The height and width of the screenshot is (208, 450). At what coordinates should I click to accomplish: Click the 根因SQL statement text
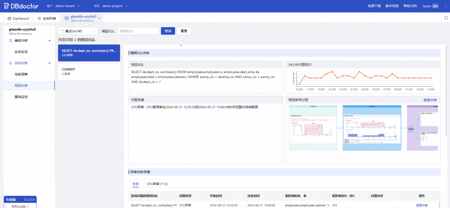(202, 77)
